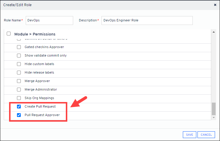The height and width of the screenshot is (141, 220).
Task: Enable the Merge Approver permission
Action: [19, 81]
